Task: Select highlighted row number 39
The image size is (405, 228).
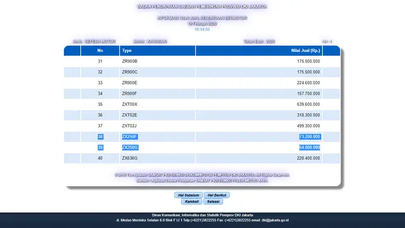Action: tap(100, 148)
